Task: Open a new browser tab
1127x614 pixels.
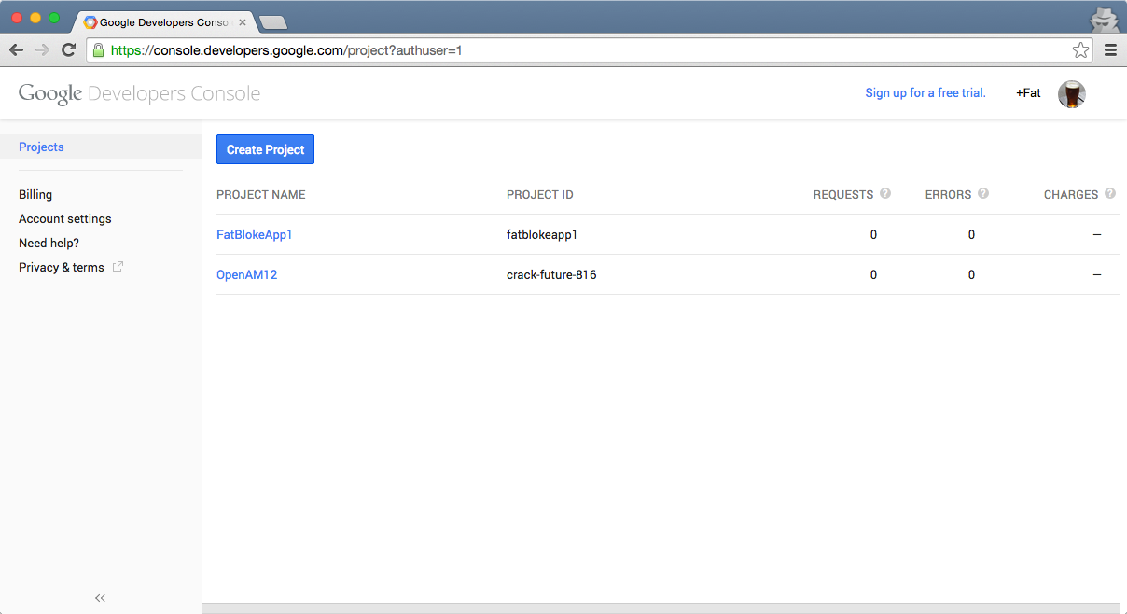Action: (272, 22)
